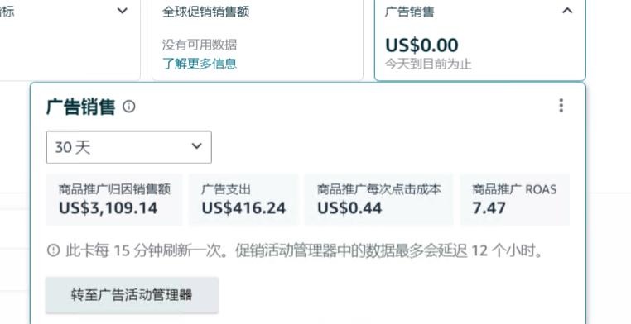The image size is (631, 324).
Task: Click the refresh notice info icon
Action: (x=53, y=250)
